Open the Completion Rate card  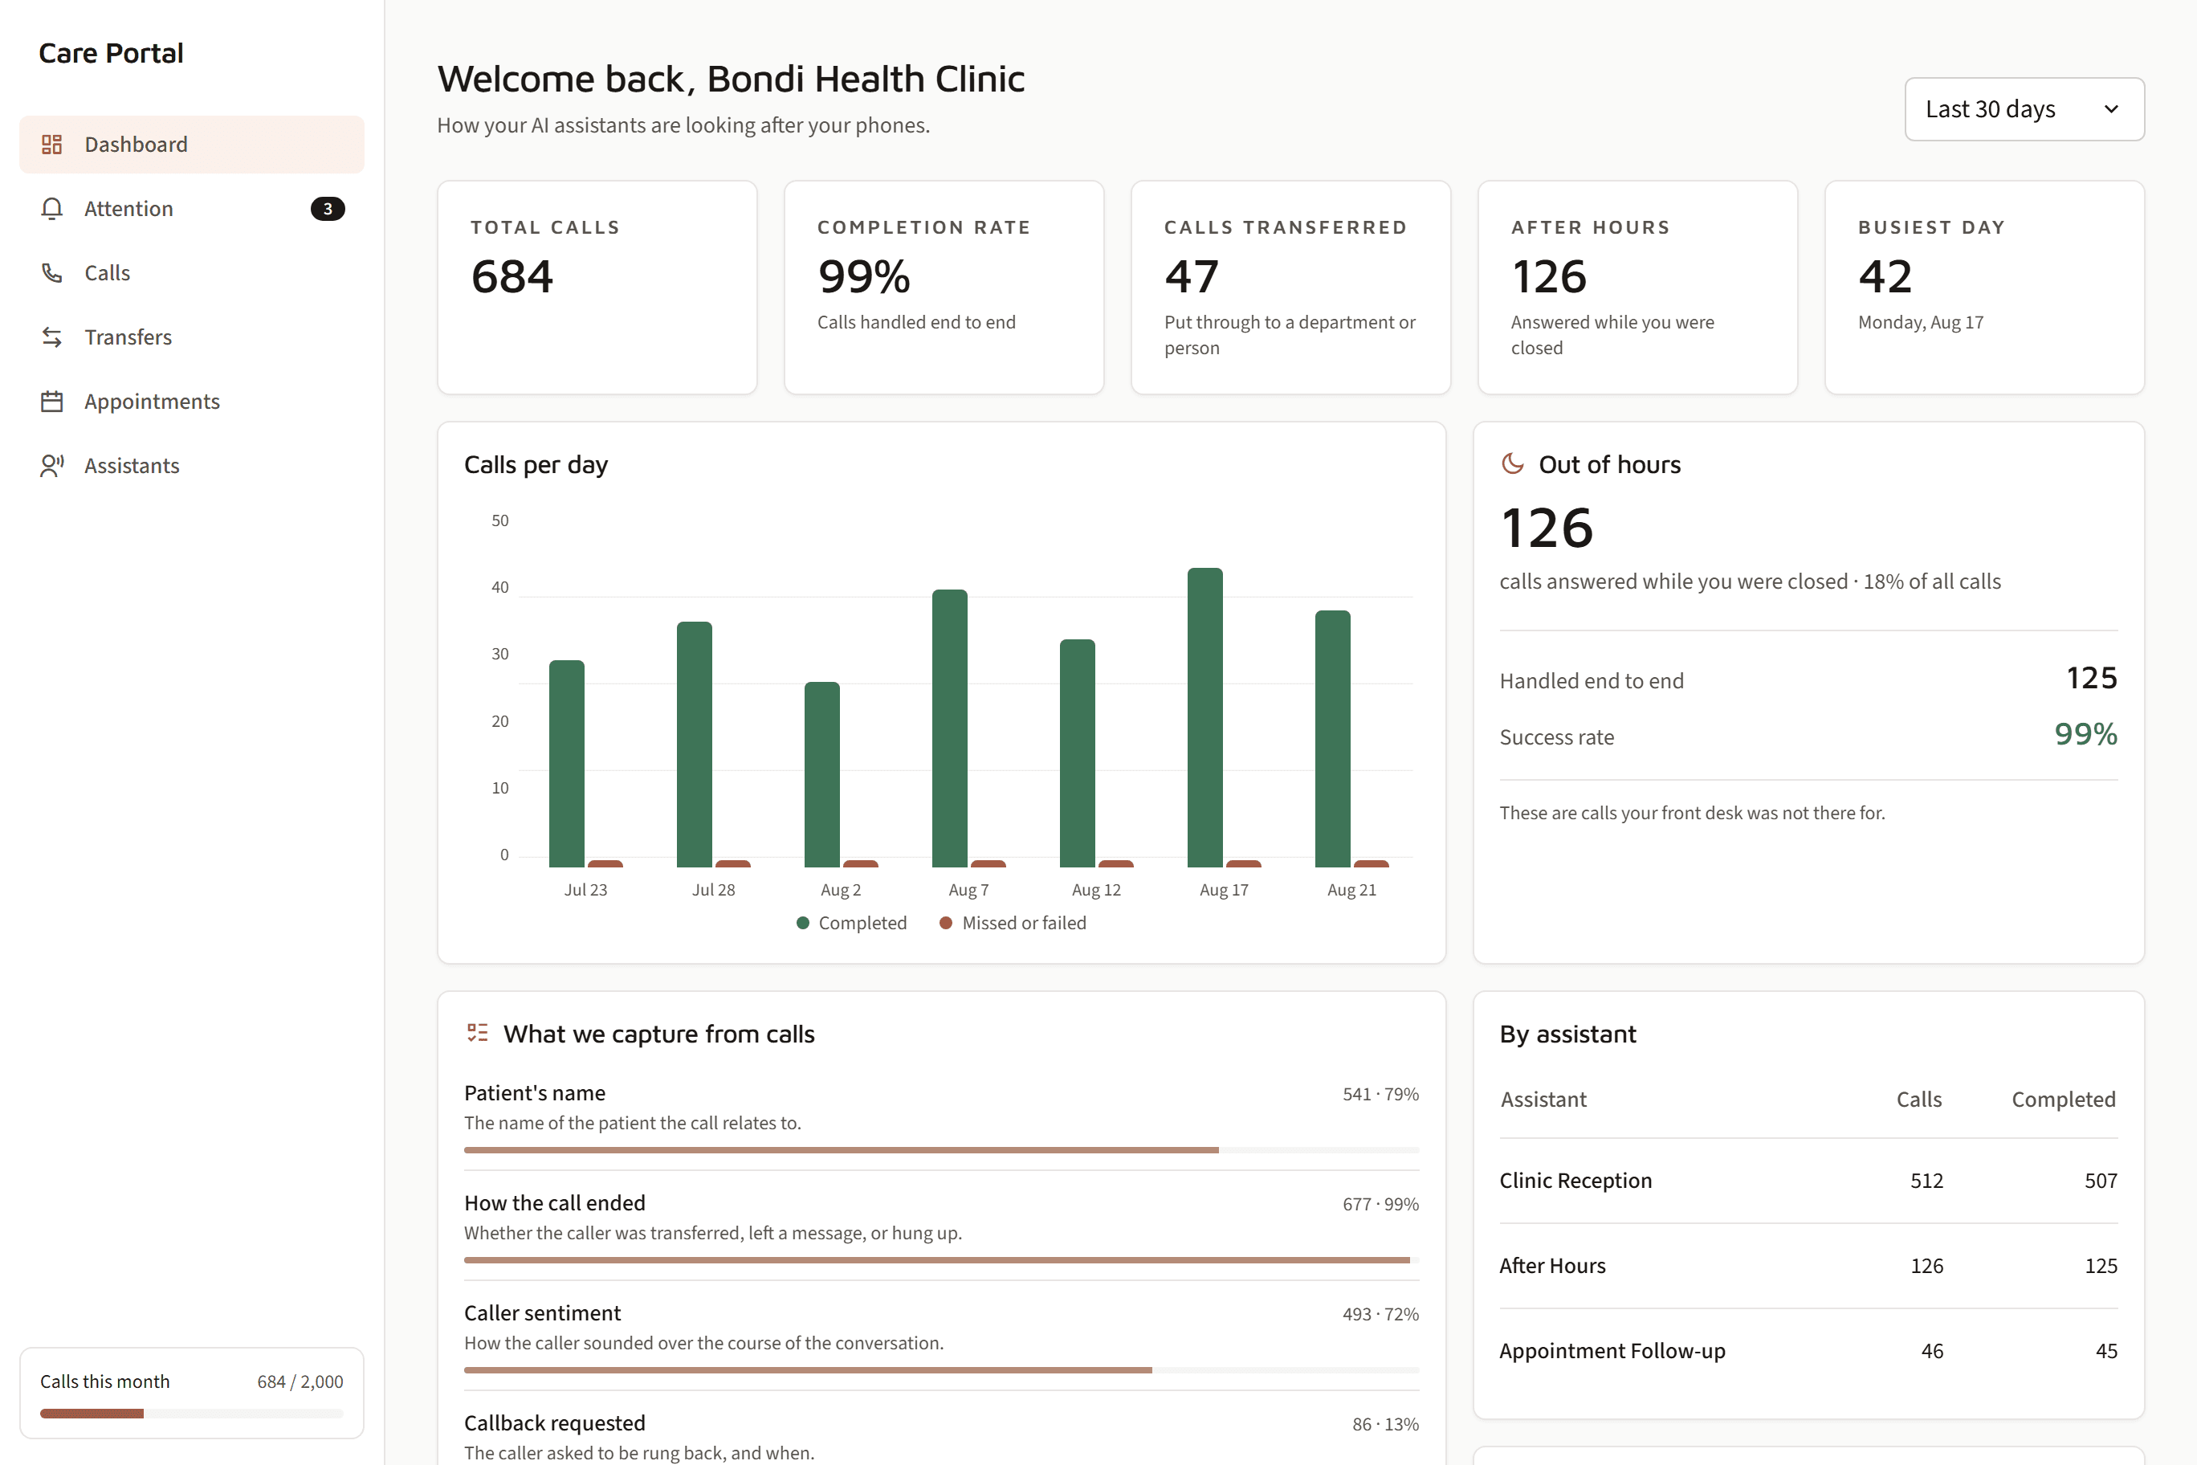944,288
